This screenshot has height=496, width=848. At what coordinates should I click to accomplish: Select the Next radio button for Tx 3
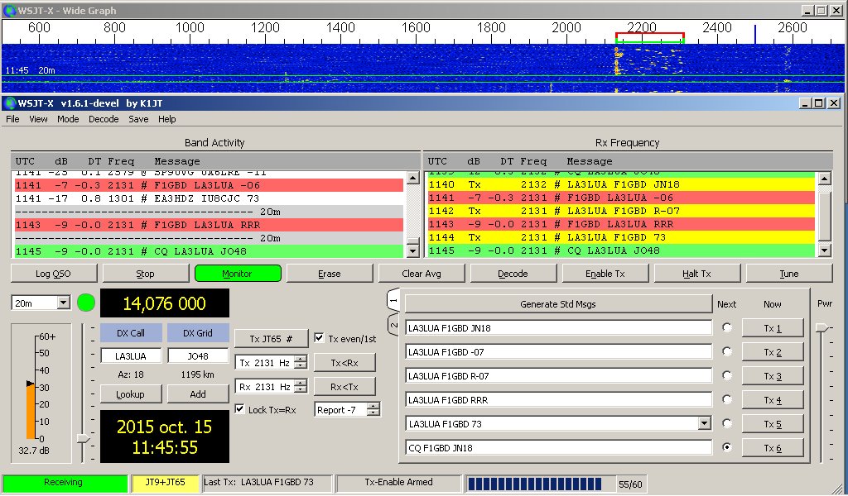pyautogui.click(x=727, y=375)
